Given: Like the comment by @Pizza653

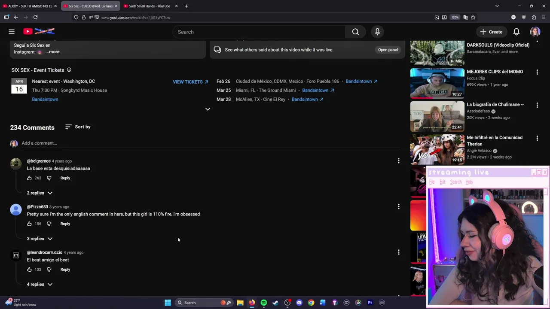Looking at the screenshot, I should (29, 224).
